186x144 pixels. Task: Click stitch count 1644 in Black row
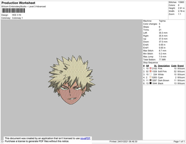(154, 83)
